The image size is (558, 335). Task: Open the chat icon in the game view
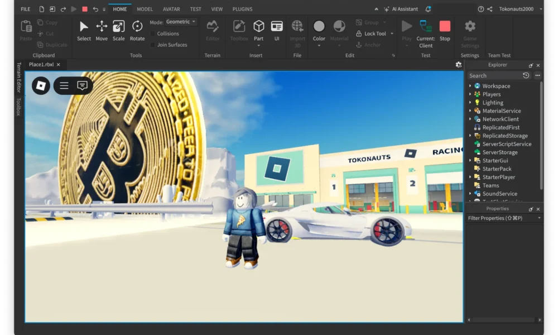[x=82, y=85]
